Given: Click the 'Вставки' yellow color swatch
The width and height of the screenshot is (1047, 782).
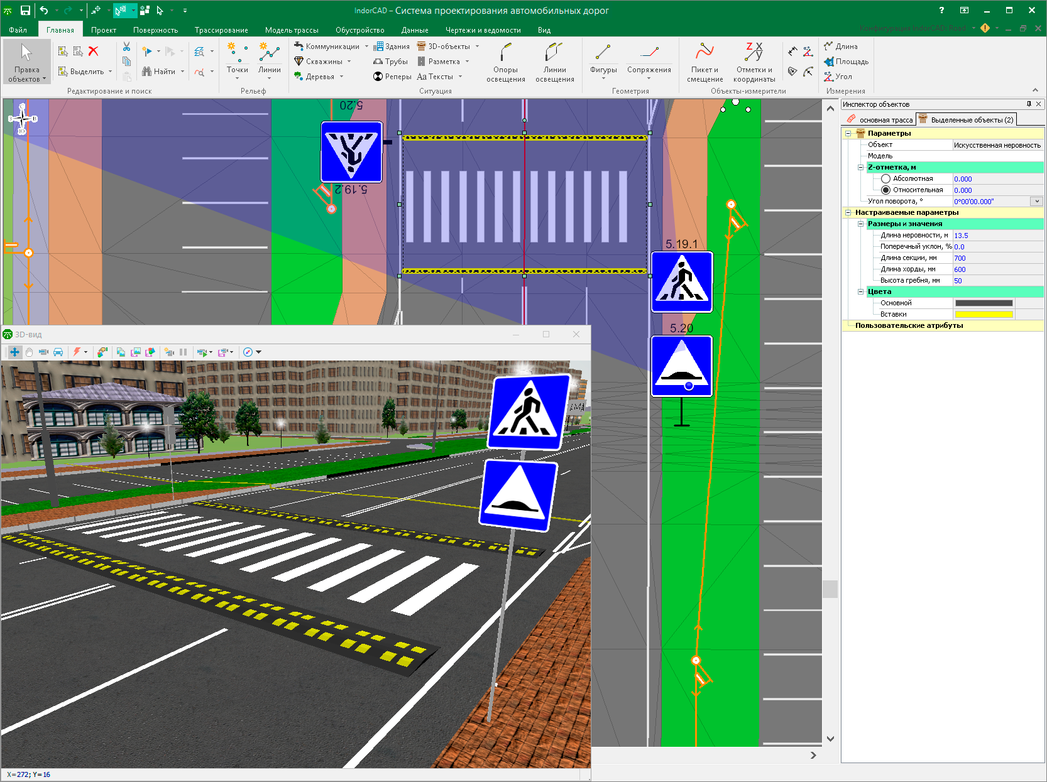Looking at the screenshot, I should (x=984, y=315).
